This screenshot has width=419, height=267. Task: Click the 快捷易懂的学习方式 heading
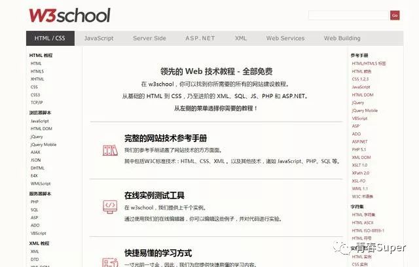point(158,253)
